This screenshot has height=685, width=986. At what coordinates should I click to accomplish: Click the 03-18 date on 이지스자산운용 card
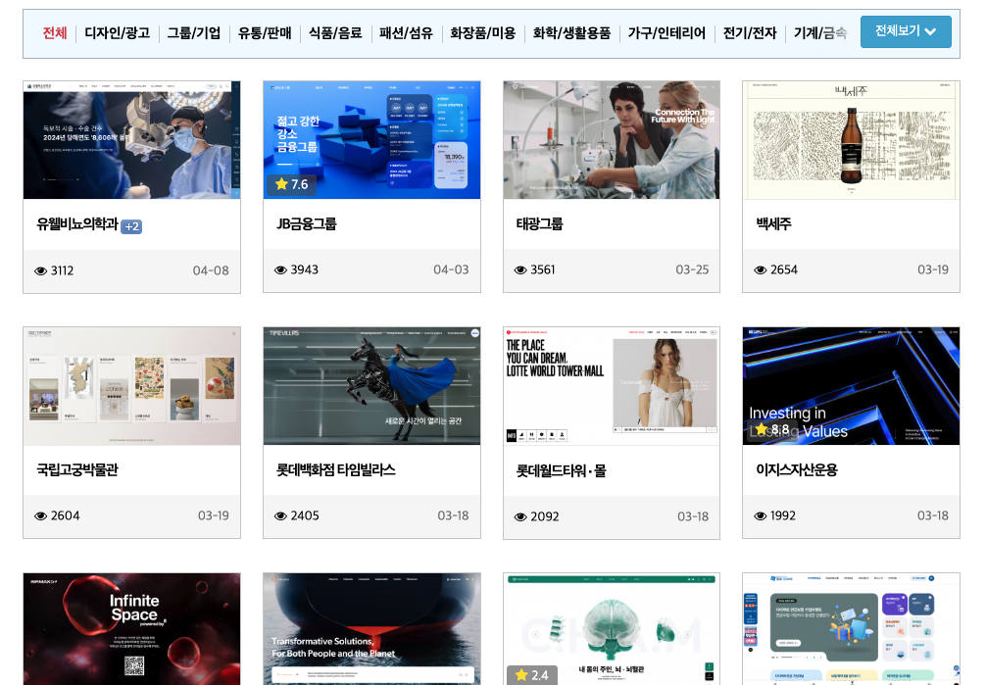(932, 515)
